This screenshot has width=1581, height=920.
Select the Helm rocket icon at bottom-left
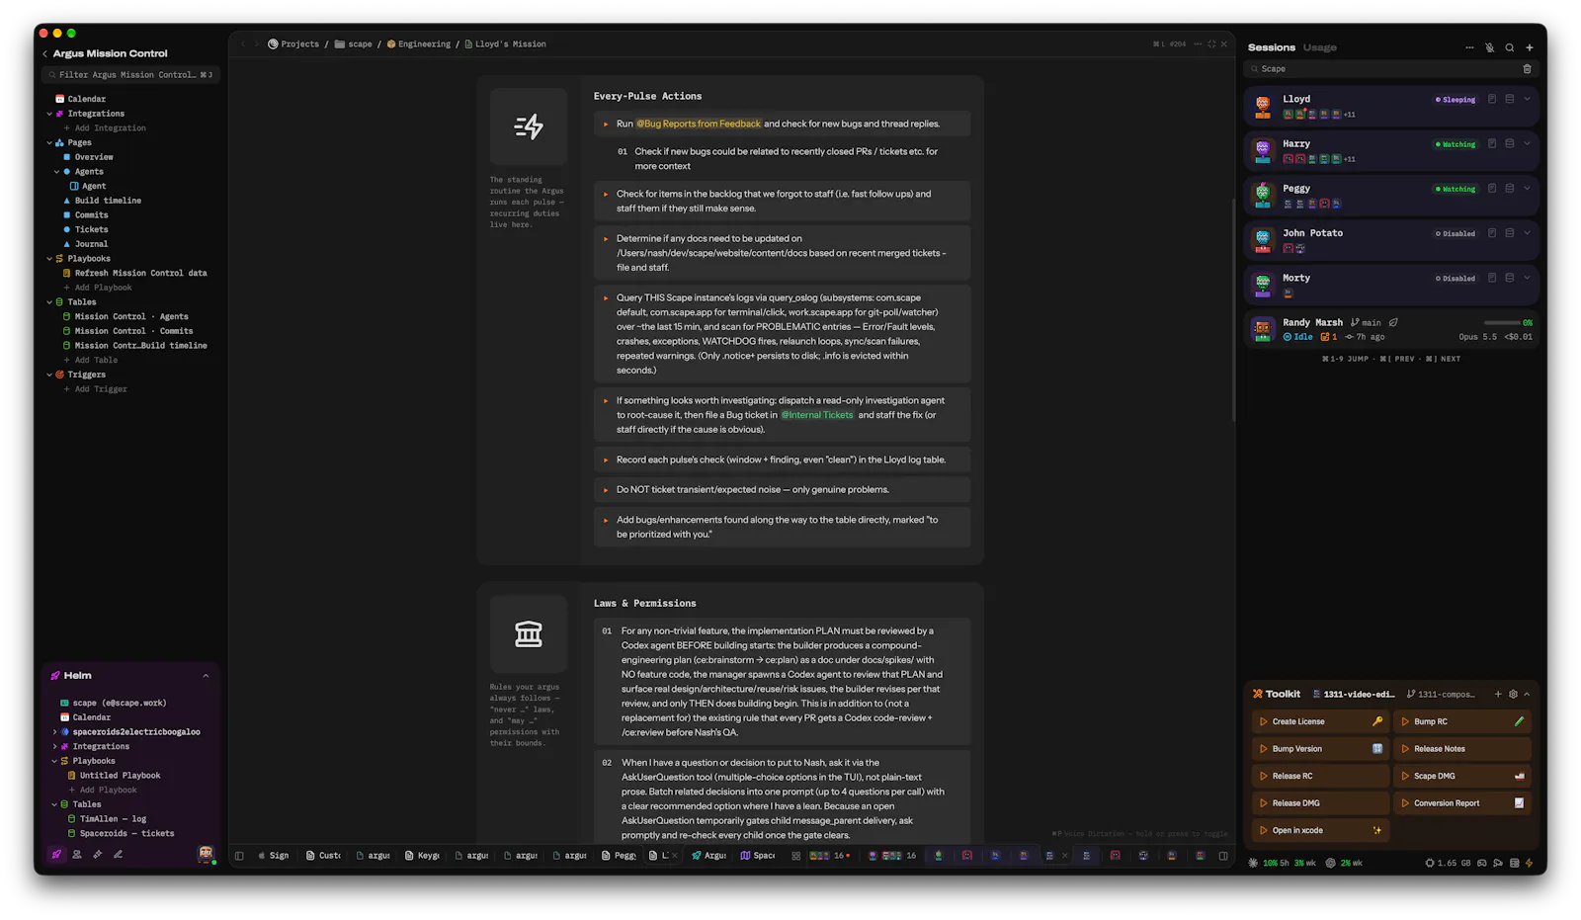[x=56, y=854]
